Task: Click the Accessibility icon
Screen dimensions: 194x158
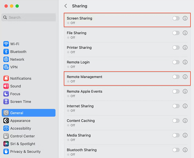Action: pos(6,128)
